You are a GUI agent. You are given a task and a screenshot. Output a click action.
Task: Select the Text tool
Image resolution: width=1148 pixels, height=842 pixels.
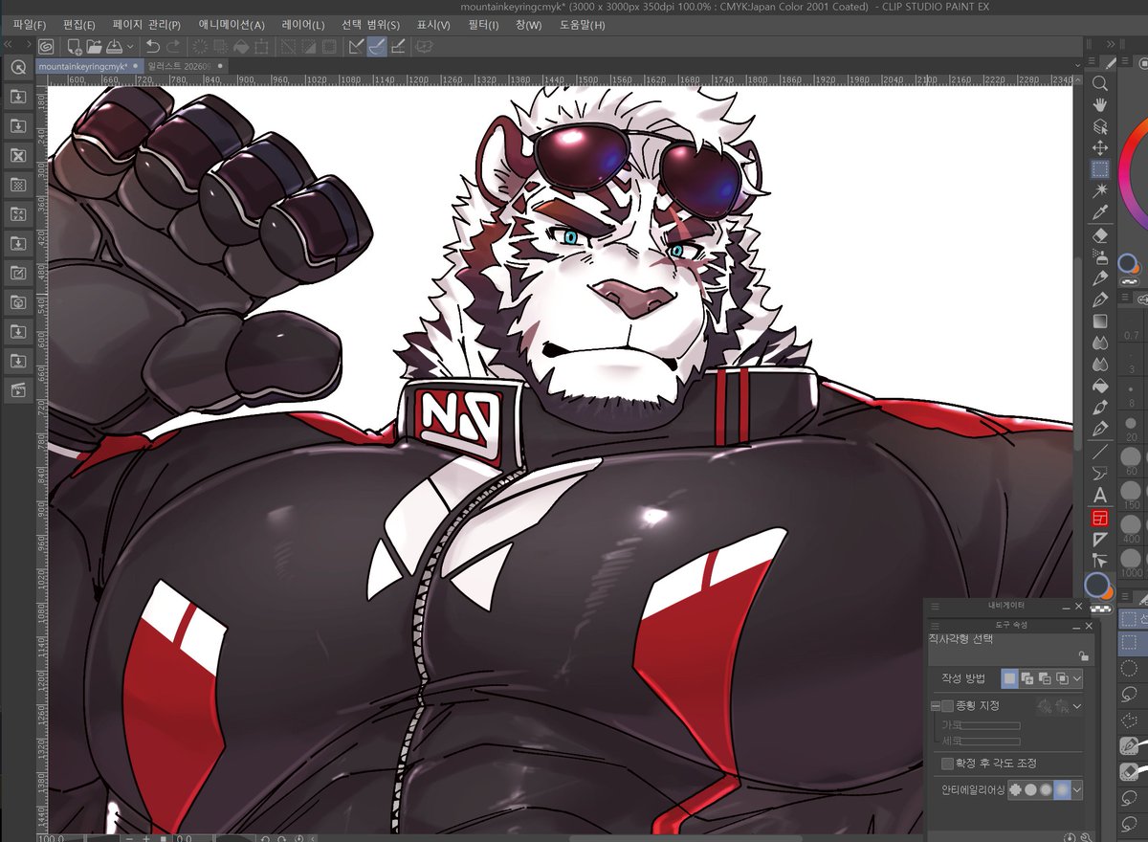tap(1100, 495)
